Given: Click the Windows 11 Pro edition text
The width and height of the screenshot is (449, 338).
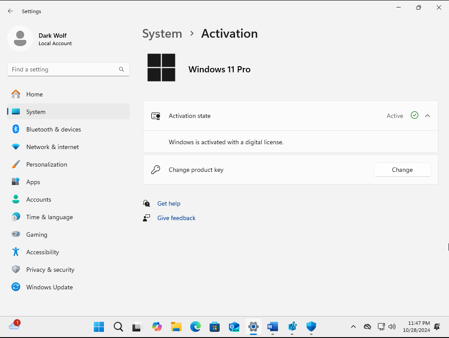Looking at the screenshot, I should [x=219, y=69].
